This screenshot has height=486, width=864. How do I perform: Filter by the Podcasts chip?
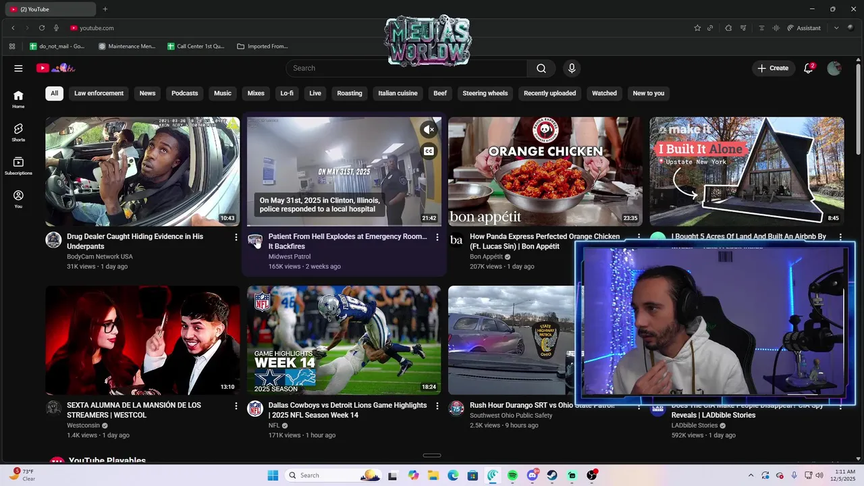pos(184,93)
